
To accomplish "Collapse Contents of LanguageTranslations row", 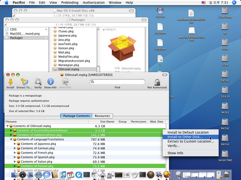I will pyautogui.click(x=11, y=140).
